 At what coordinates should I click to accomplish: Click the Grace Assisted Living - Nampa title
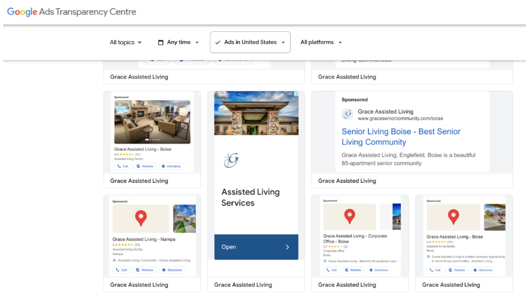tap(144, 239)
